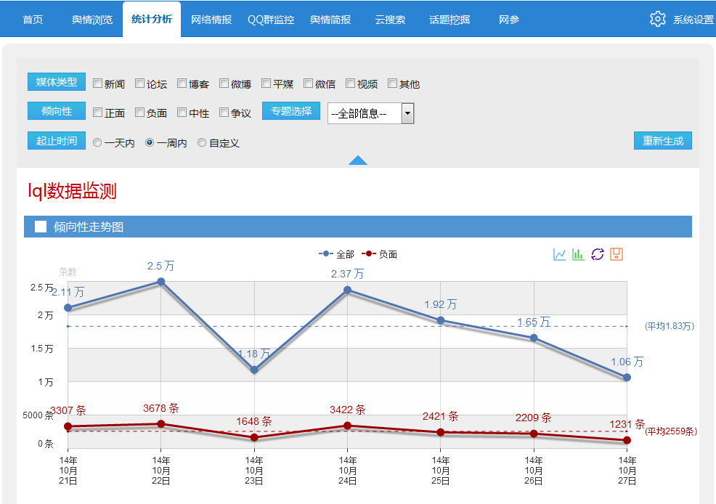Screen dimensions: 716x504
Task: Open 系统设置 gear icon
Action: click(657, 19)
